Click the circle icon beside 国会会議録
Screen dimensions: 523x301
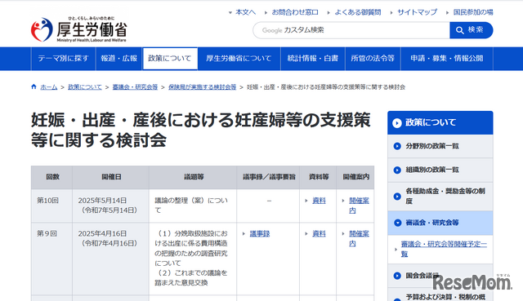click(x=397, y=276)
